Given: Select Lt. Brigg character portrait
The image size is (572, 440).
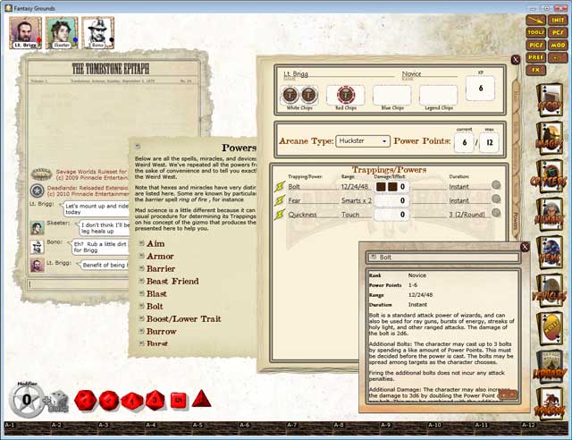Looking at the screenshot, I should pyautogui.click(x=26, y=32).
